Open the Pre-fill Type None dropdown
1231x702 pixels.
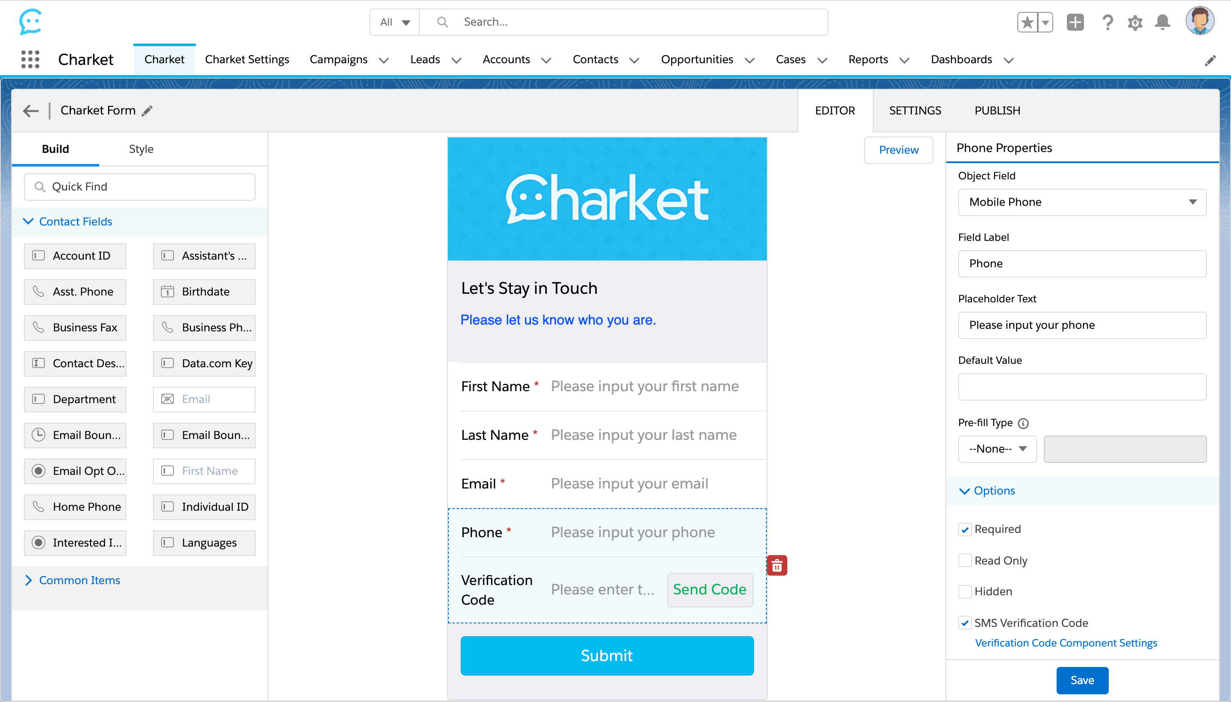(997, 449)
